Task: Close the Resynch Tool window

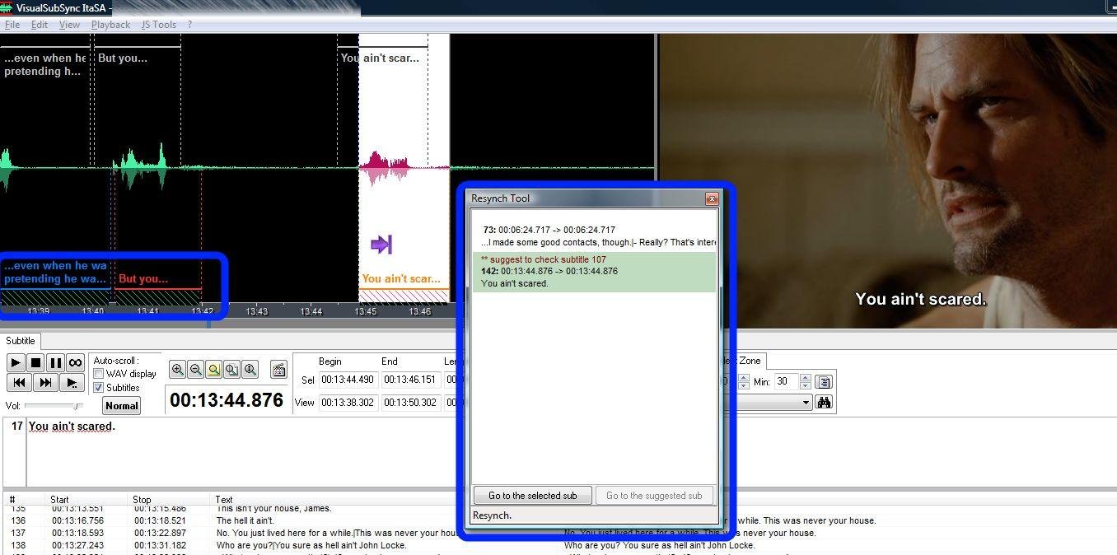Action: (x=712, y=198)
